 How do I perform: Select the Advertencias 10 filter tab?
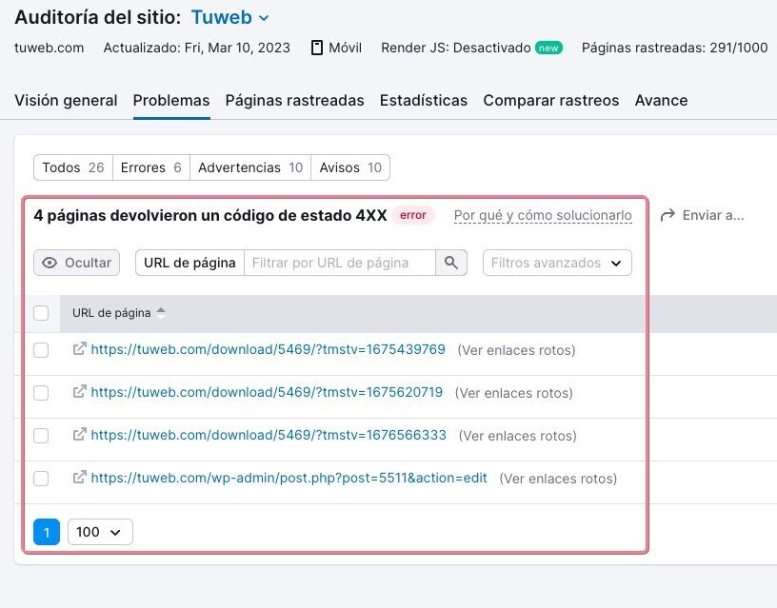(x=249, y=167)
